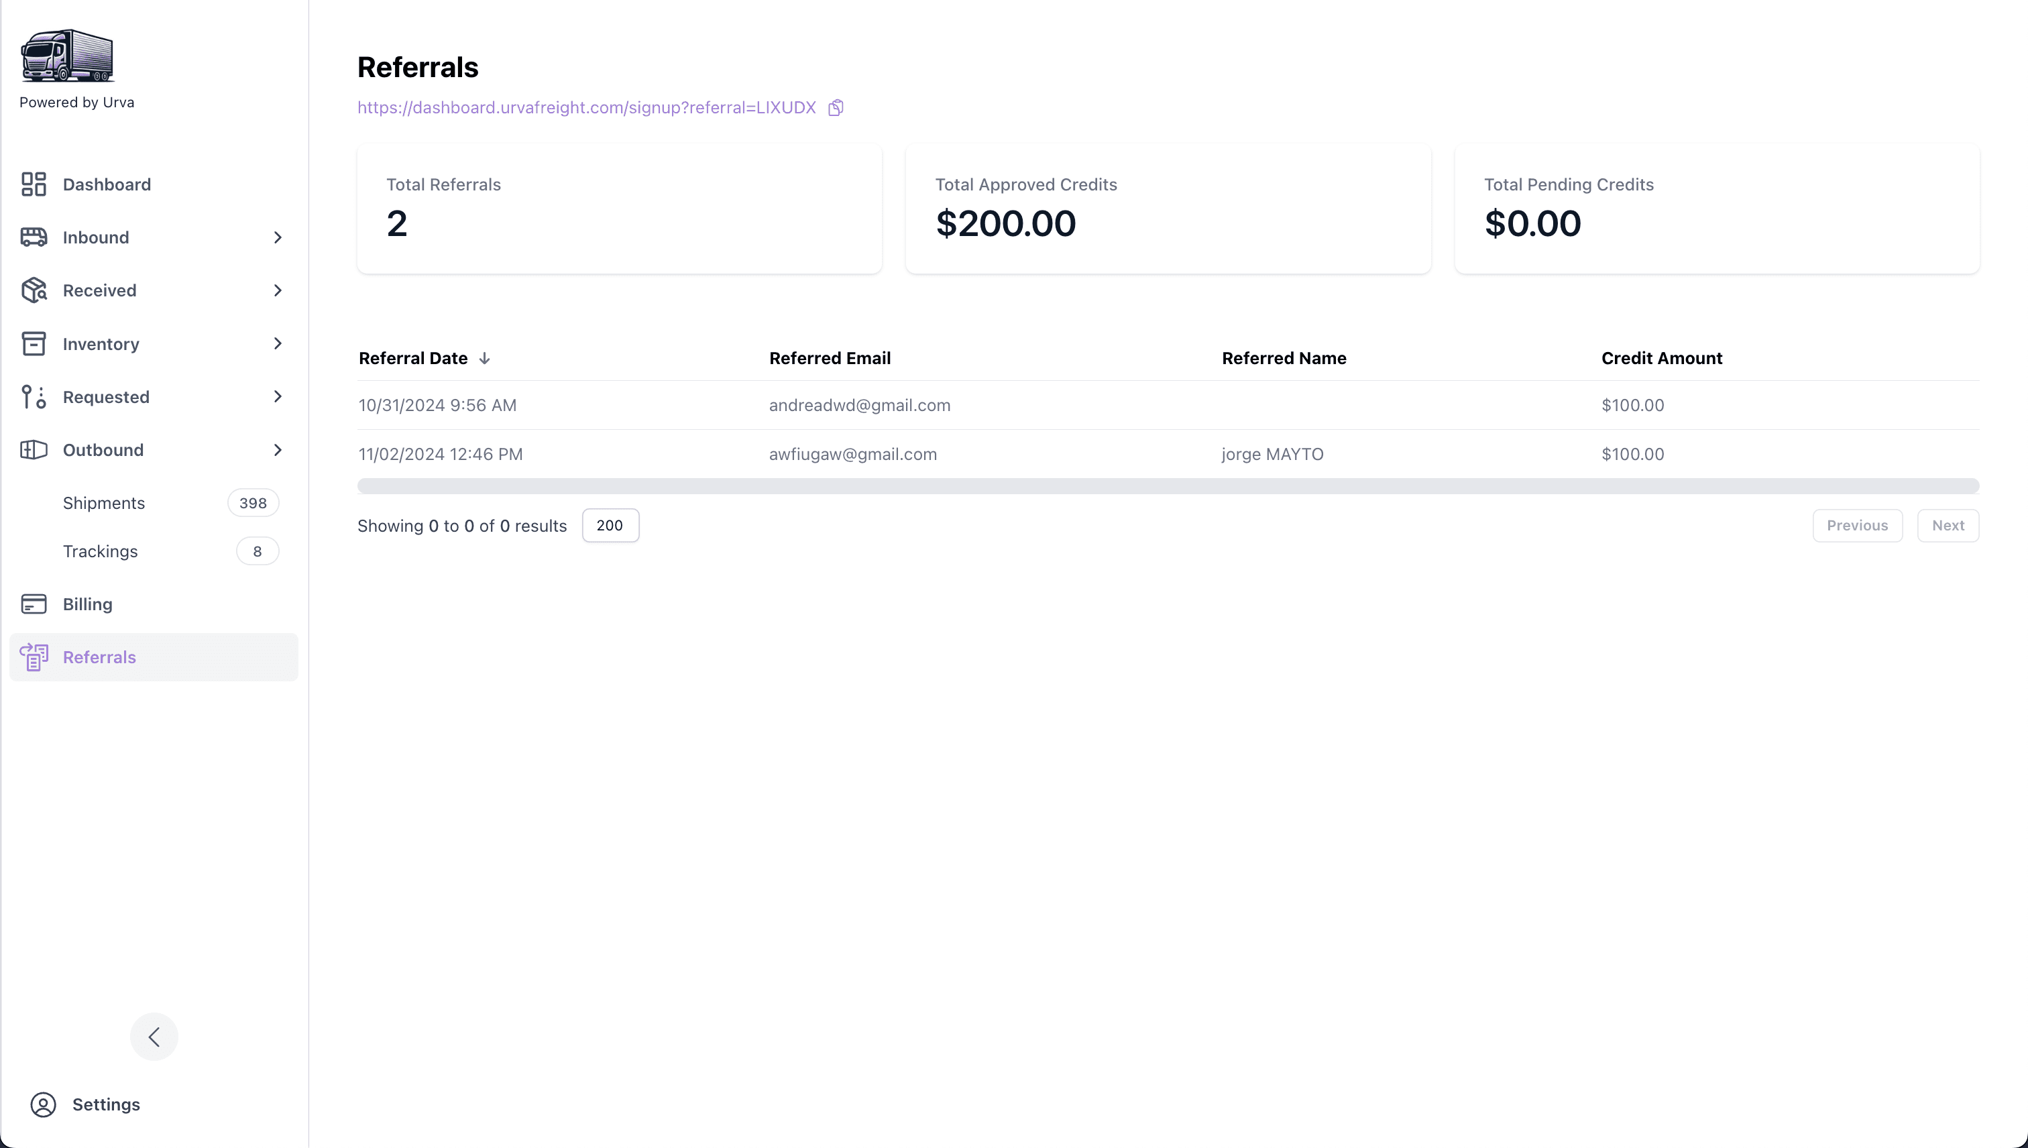Click the Billing credit card icon
Screen dimensions: 2028x1148
pos(34,604)
